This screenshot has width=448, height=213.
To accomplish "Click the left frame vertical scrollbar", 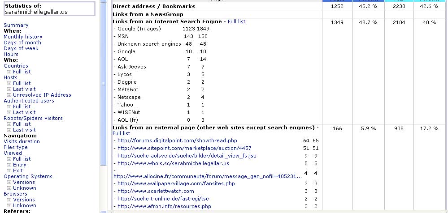I will pos(104,84).
